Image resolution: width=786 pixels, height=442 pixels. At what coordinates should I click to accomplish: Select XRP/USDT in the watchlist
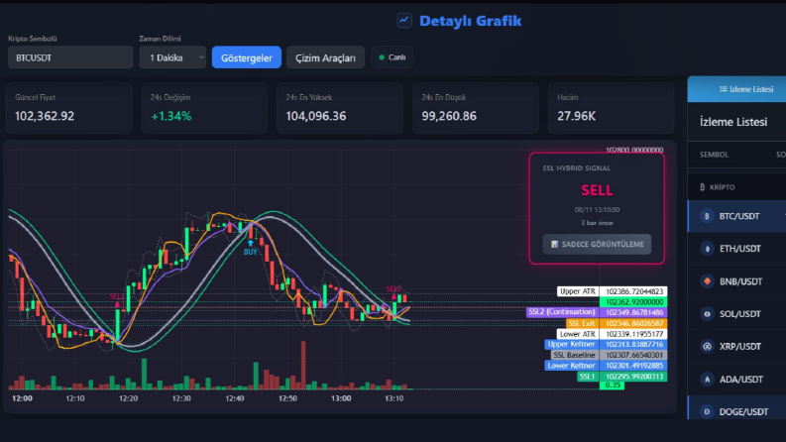pyautogui.click(x=736, y=346)
